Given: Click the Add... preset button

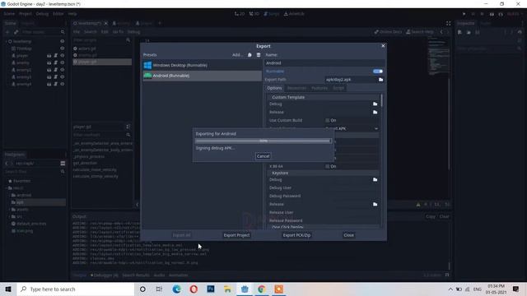Looking at the screenshot, I should tap(237, 55).
